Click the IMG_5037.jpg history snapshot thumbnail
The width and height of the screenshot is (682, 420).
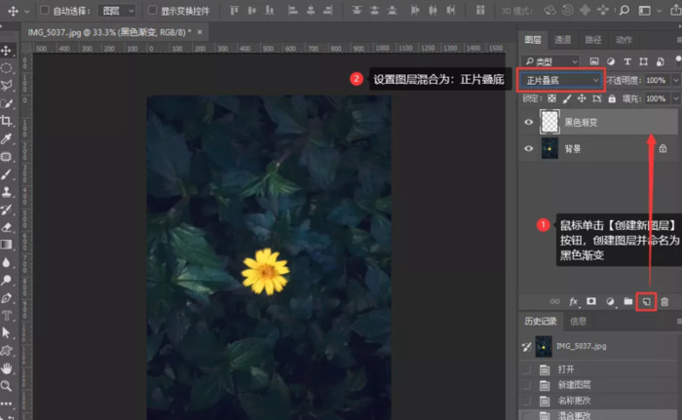click(x=544, y=347)
